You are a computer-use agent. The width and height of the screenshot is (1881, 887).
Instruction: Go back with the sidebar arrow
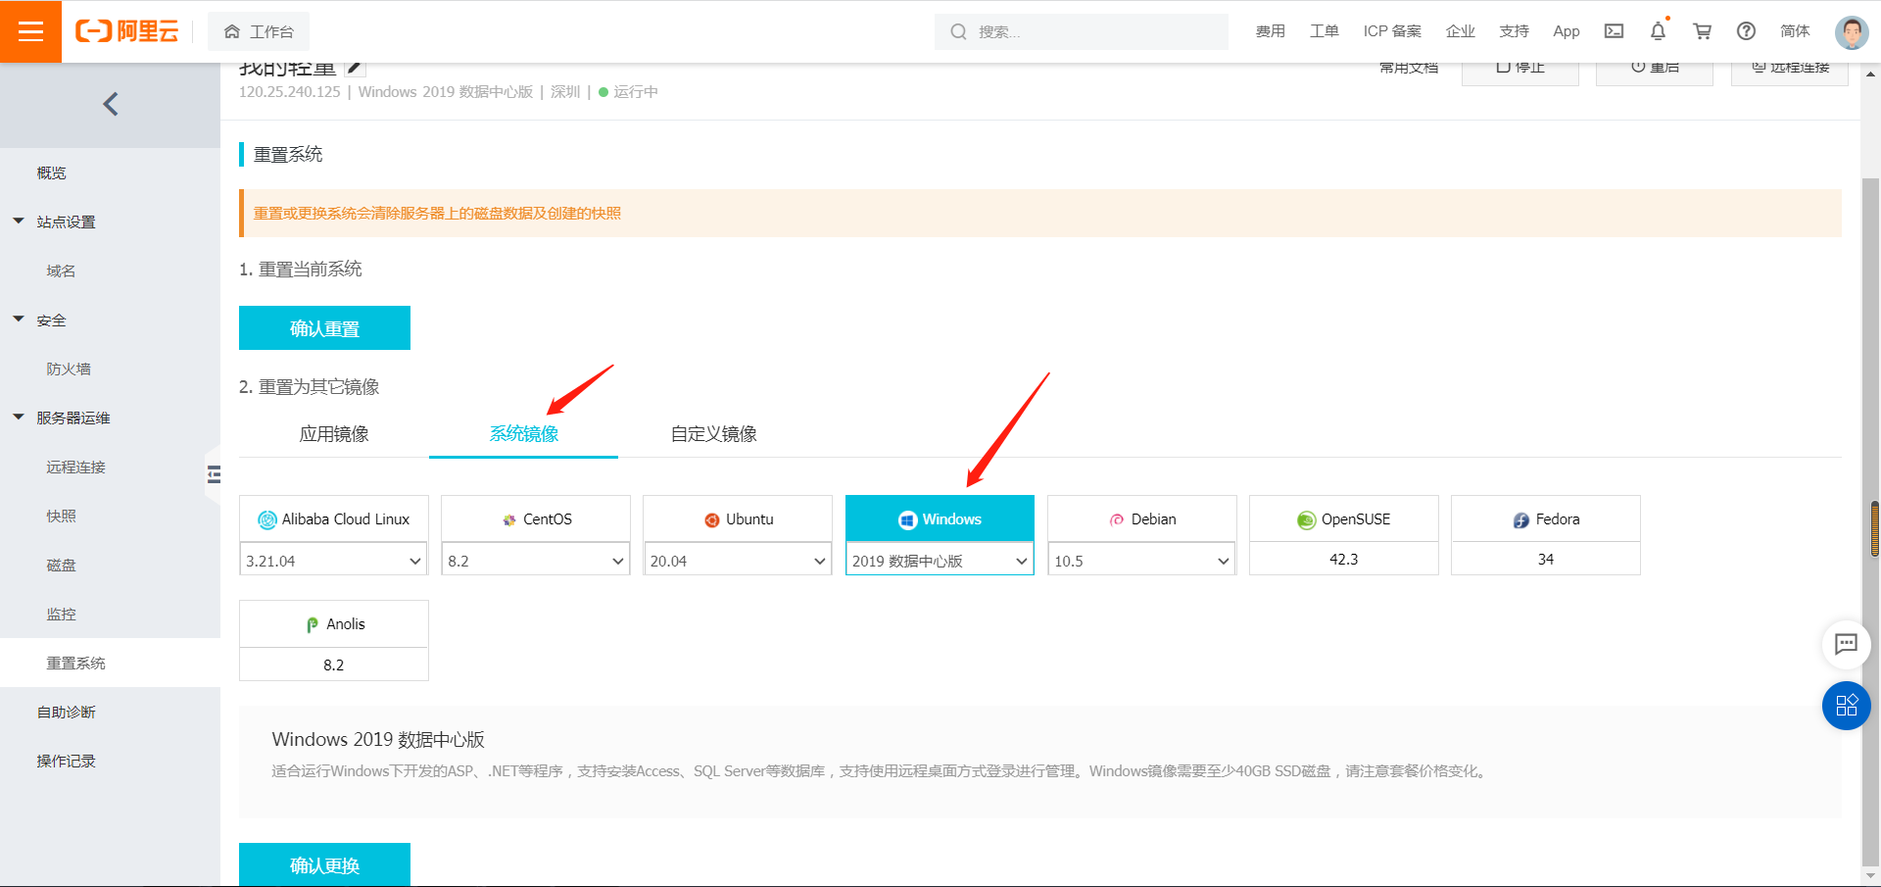[x=111, y=104]
